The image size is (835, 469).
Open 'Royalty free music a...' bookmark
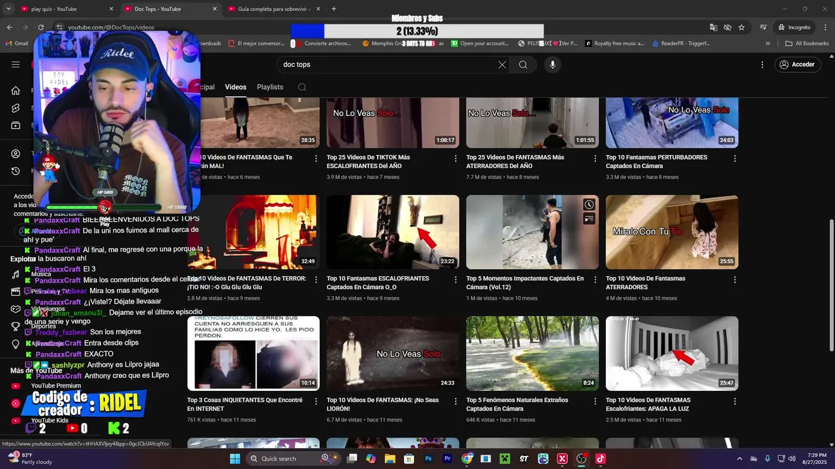coord(614,44)
